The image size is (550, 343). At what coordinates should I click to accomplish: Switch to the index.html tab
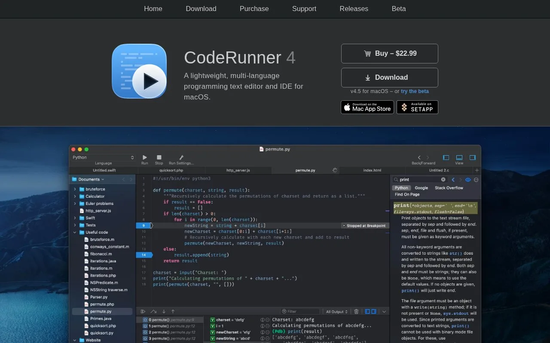pyautogui.click(x=372, y=170)
